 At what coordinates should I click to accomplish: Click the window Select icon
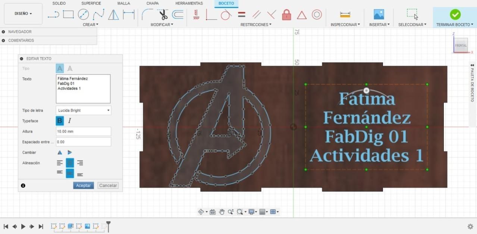[x=412, y=14]
